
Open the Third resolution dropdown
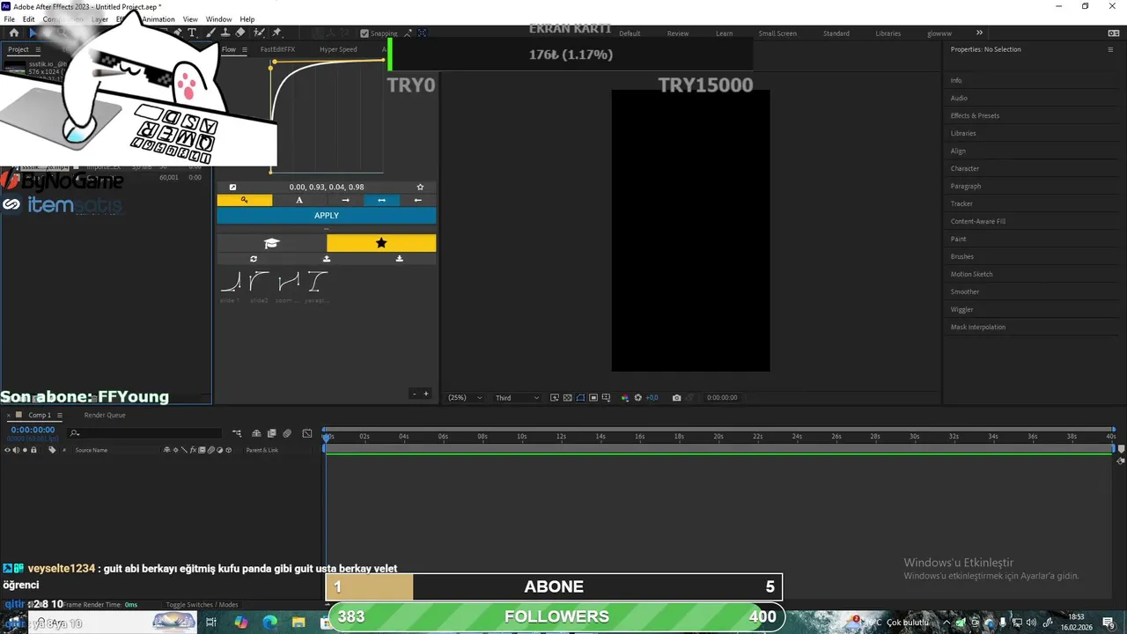(518, 398)
